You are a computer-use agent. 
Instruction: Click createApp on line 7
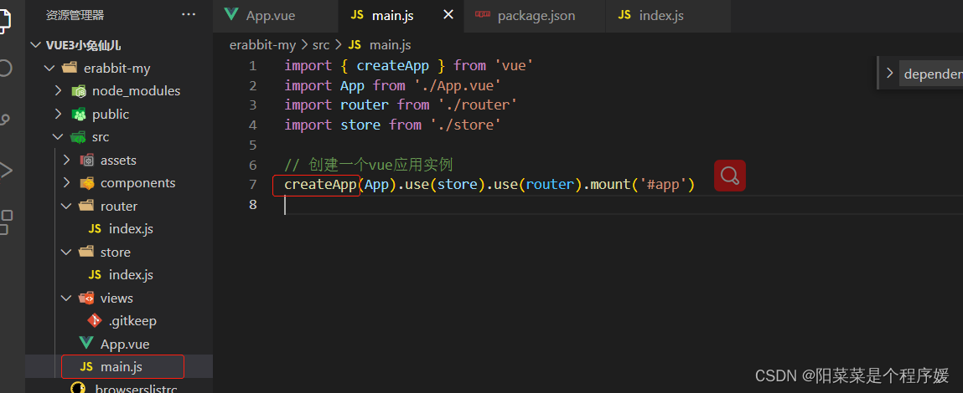pyautogui.click(x=321, y=185)
